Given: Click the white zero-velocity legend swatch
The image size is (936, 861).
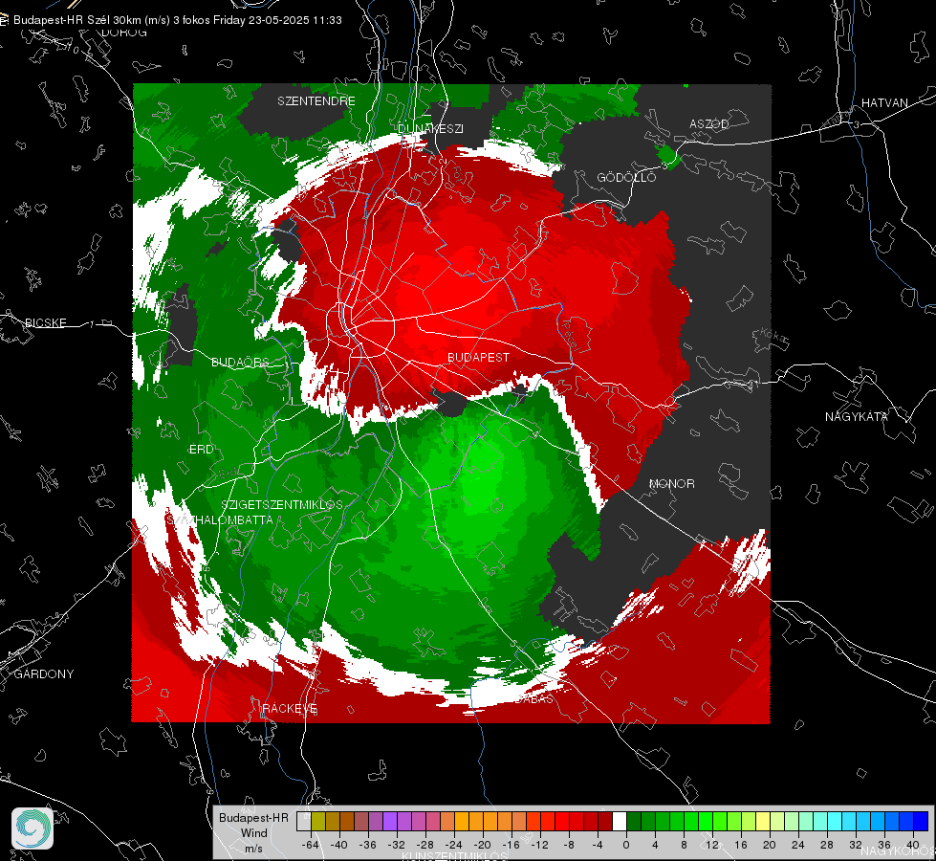Looking at the screenshot, I should [620, 821].
